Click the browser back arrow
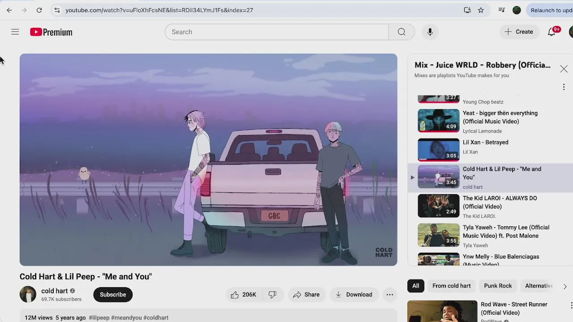The width and height of the screenshot is (573, 322). click(9, 10)
